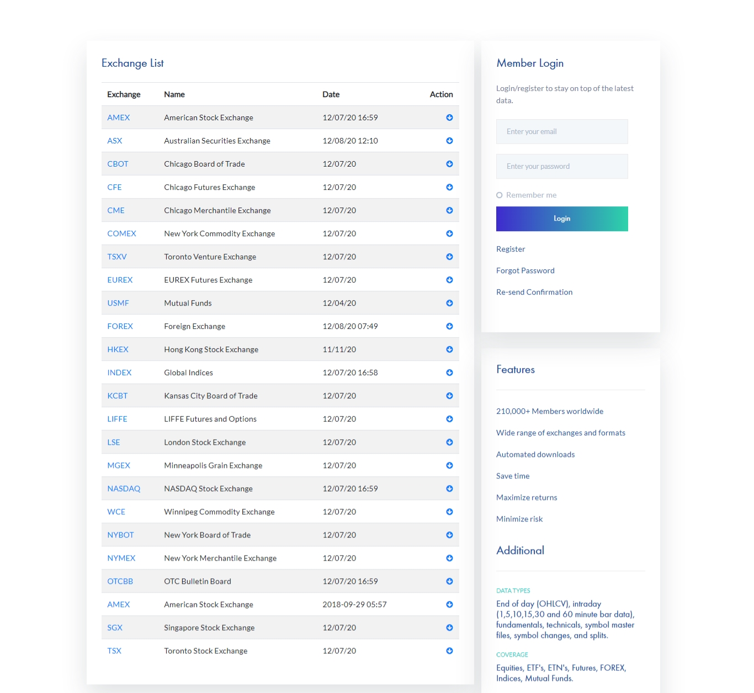Image resolution: width=754 pixels, height=693 pixels.
Task: Select the OTCBB exchange link
Action: [120, 581]
